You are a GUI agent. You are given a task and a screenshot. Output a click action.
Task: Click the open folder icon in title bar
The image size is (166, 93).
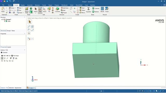point(4,1)
